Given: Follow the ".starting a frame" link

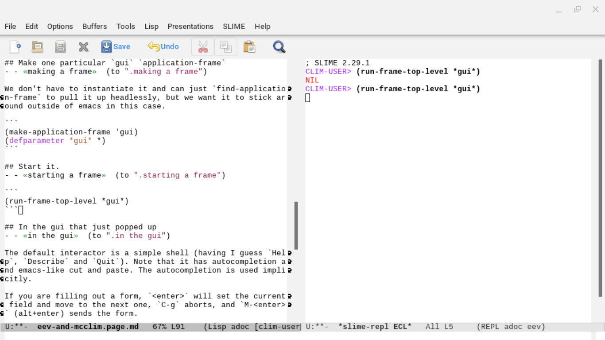Looking at the screenshot, I should click(177, 175).
